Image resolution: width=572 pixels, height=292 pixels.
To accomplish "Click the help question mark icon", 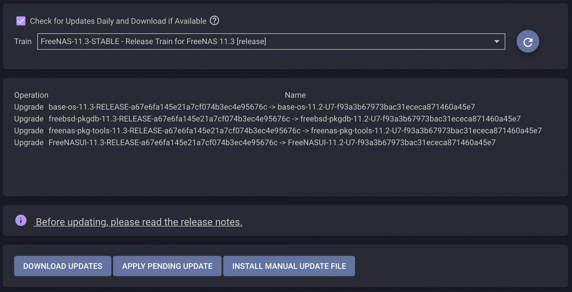I will [214, 21].
